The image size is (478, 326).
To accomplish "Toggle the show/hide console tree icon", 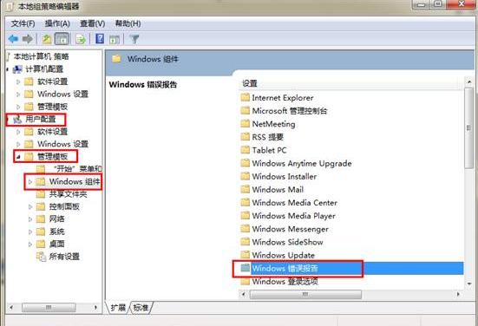I will pyautogui.click(x=62, y=39).
